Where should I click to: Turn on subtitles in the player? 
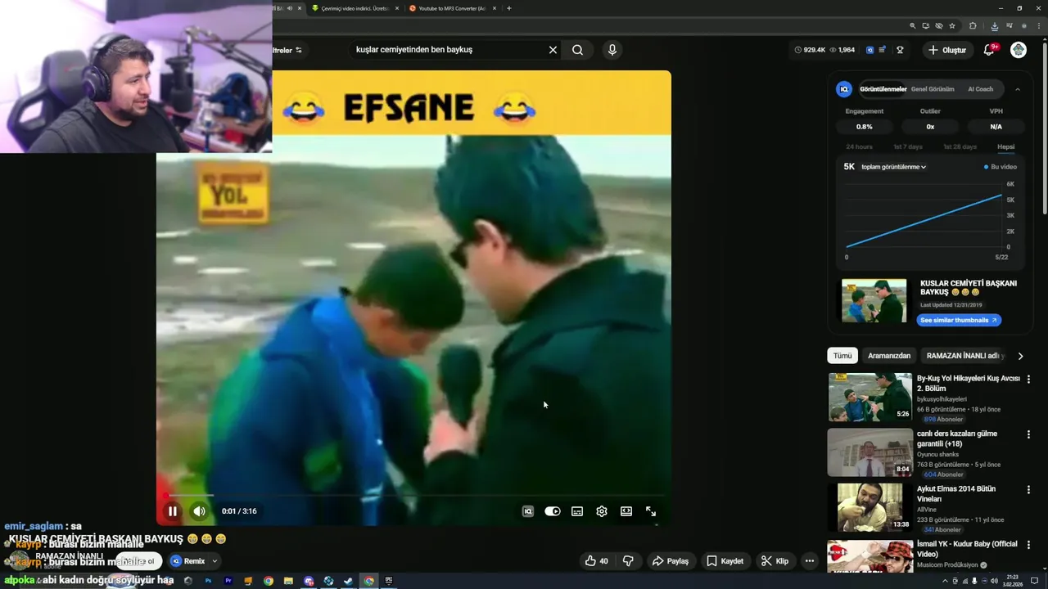pyautogui.click(x=577, y=511)
